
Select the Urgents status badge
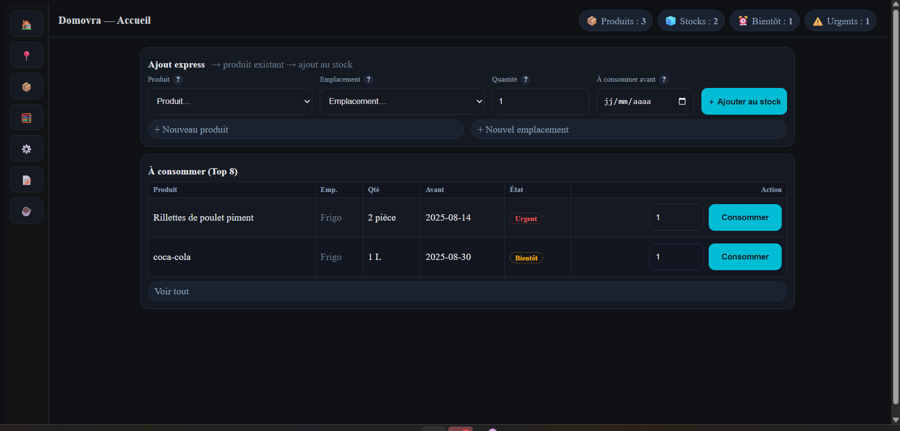coord(840,21)
